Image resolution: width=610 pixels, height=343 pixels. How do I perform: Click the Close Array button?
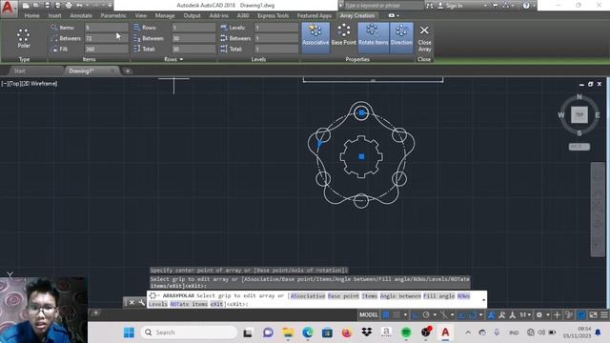(x=424, y=38)
